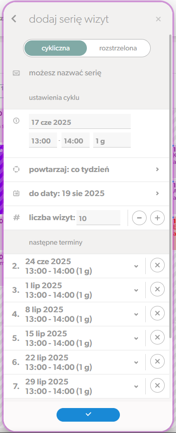Expand the 29 lip 2025 visit details
The image size is (176, 433).
point(136,386)
